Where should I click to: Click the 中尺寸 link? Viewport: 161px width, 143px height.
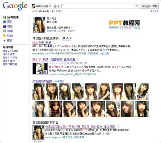[71, 31]
